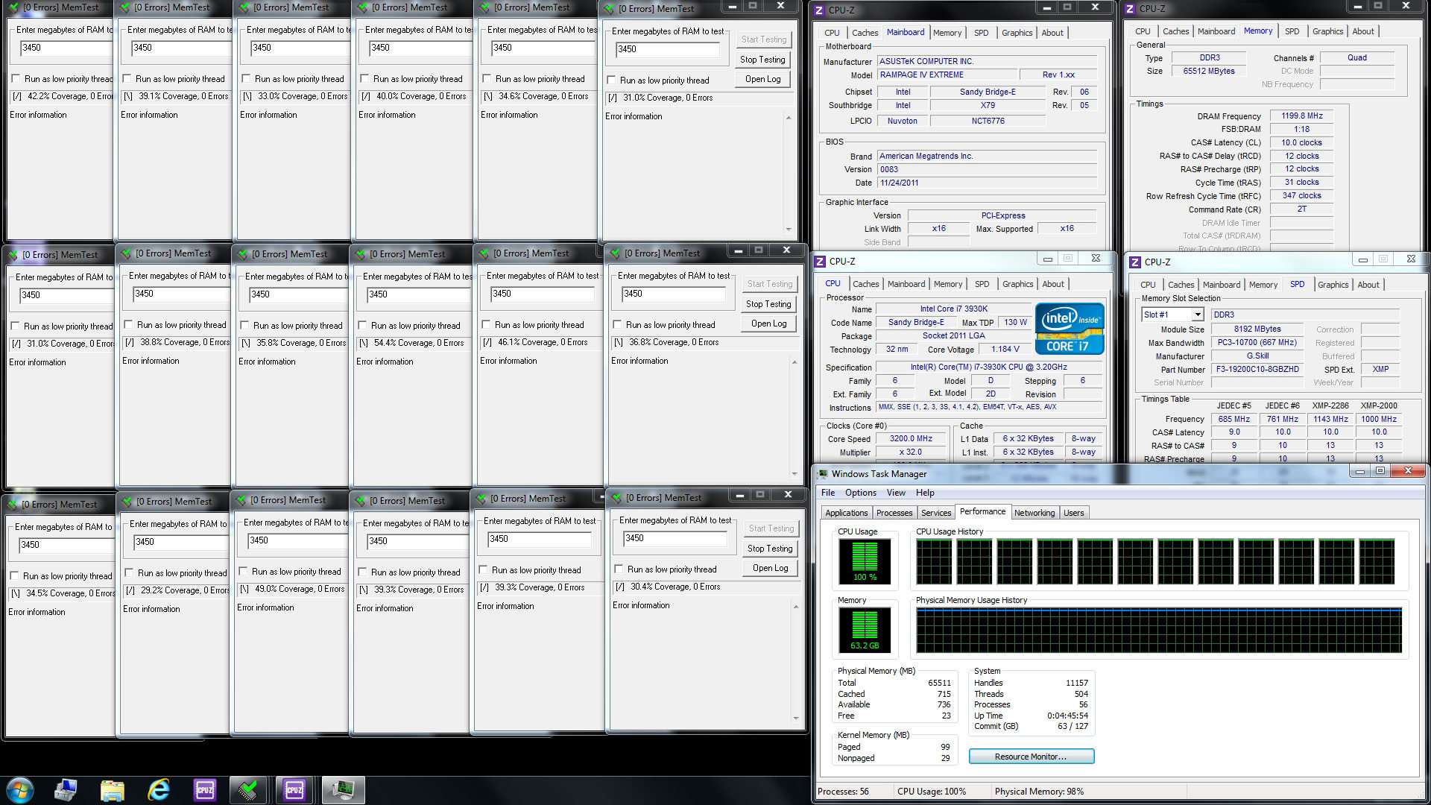Screen dimensions: 1431x805
Task: Switch to the Networking tab in Task Manager
Action: click(1034, 513)
